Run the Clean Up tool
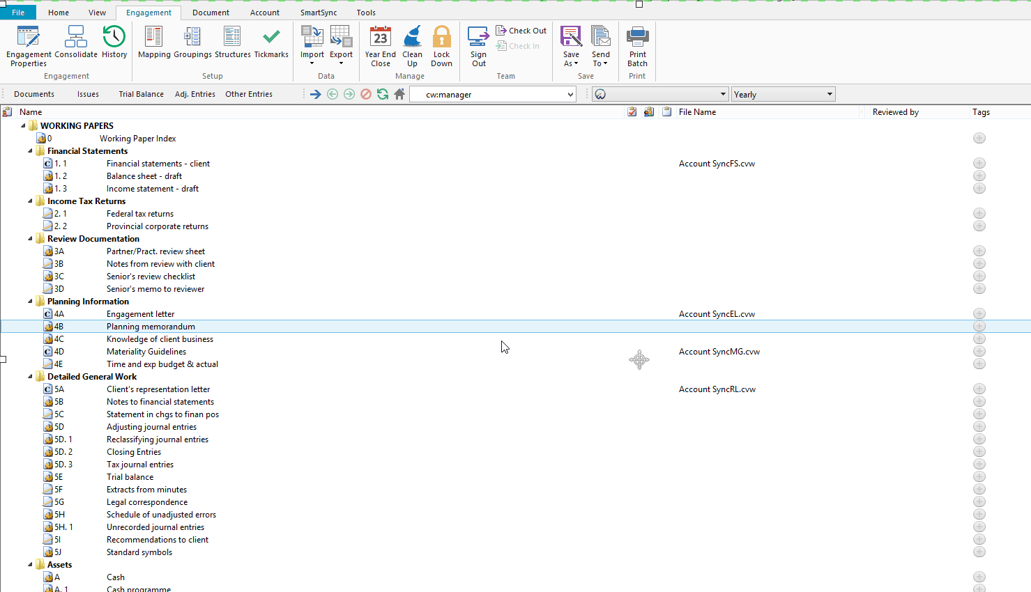The width and height of the screenshot is (1031, 592). click(412, 46)
